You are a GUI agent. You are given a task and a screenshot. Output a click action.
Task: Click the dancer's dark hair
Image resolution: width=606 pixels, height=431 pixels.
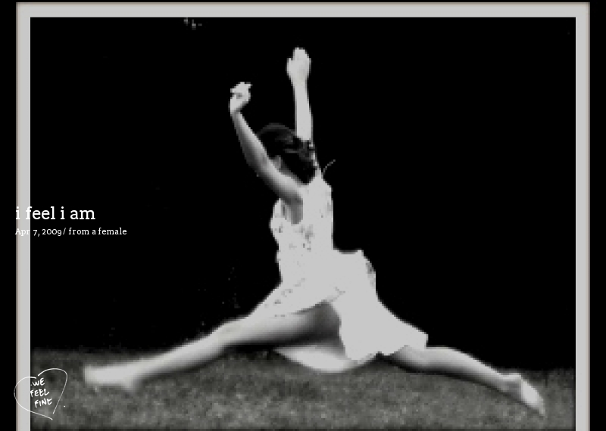(x=284, y=147)
